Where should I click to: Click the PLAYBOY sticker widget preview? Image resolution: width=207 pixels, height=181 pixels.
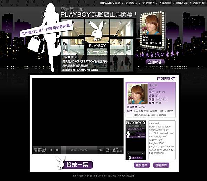[x=136, y=140]
